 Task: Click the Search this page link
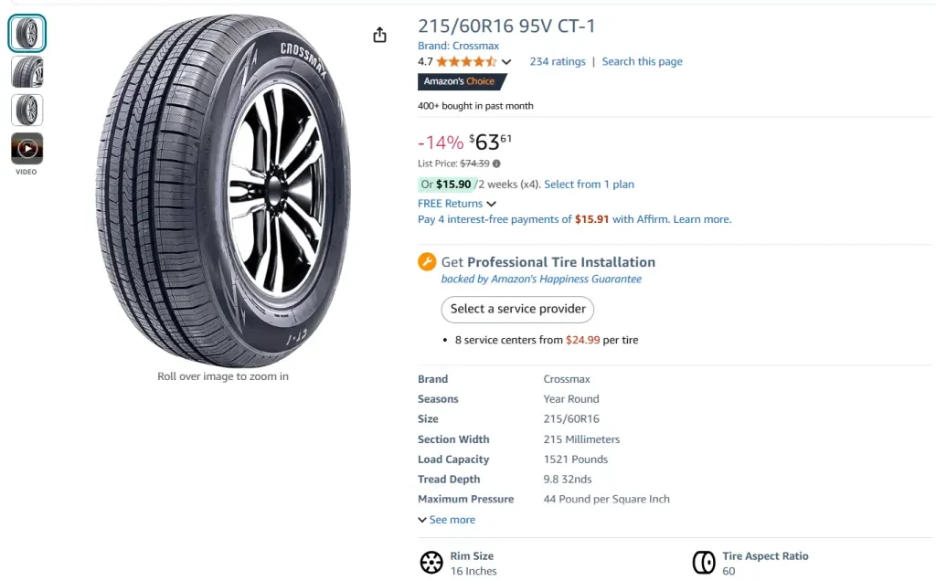coord(642,62)
